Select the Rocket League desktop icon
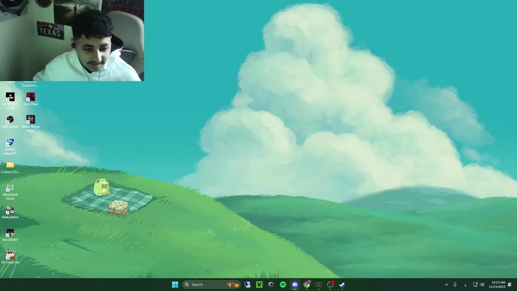Image resolution: width=517 pixels, height=291 pixels. coord(10,146)
